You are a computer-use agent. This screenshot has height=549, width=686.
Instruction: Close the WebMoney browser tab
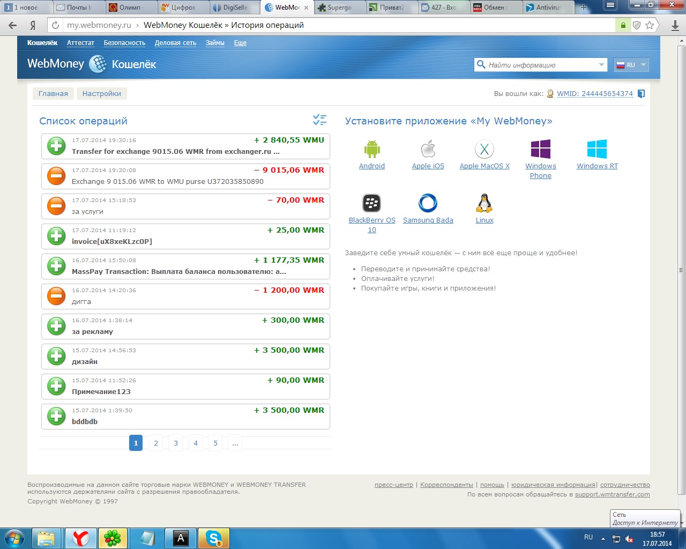307,8
